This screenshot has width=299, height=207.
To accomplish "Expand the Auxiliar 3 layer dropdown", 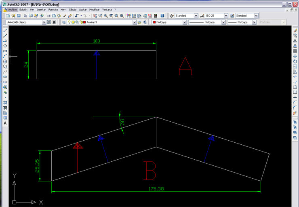I will tap(135, 22).
